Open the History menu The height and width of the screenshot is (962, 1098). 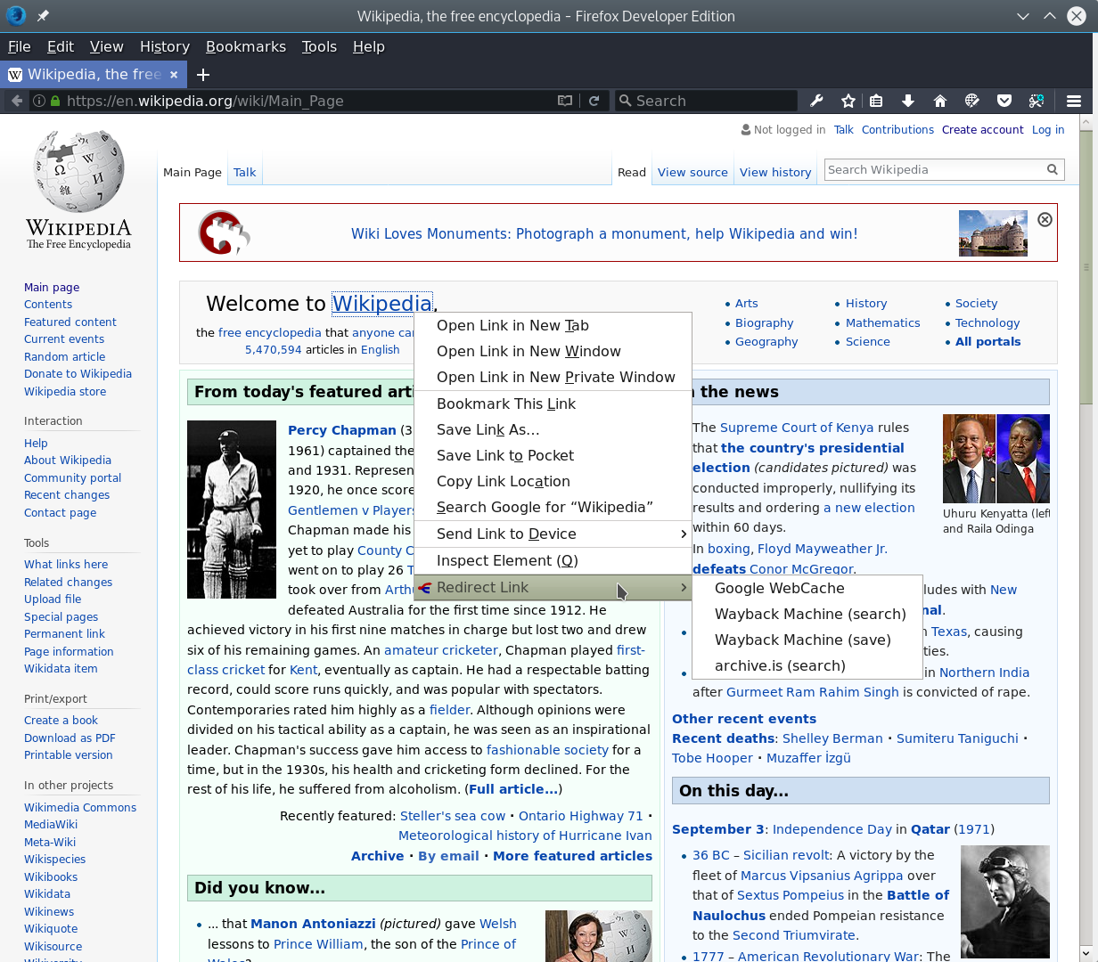[165, 46]
